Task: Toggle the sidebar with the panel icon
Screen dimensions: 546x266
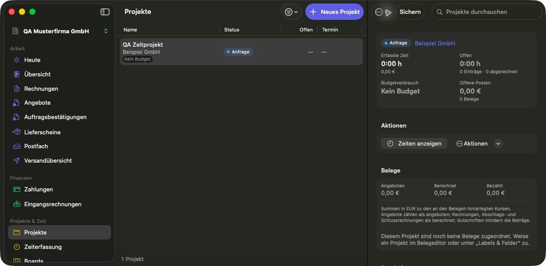Action: pyautogui.click(x=105, y=12)
